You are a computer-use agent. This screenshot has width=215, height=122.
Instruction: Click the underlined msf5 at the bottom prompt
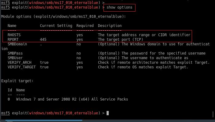point(6,113)
